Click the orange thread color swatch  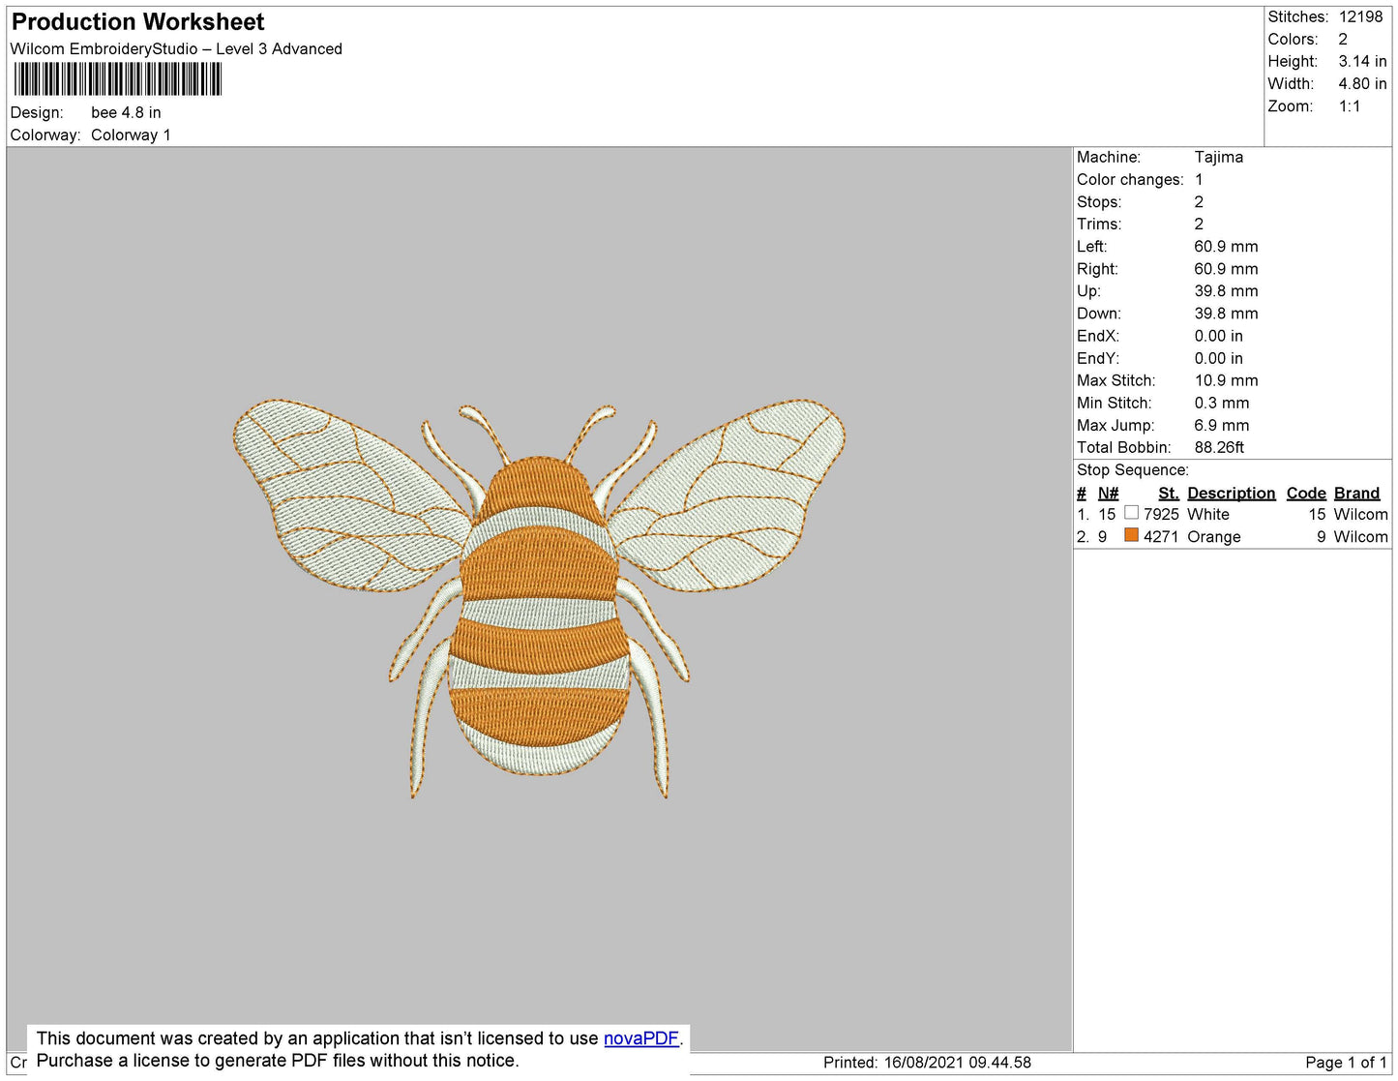point(1131,535)
